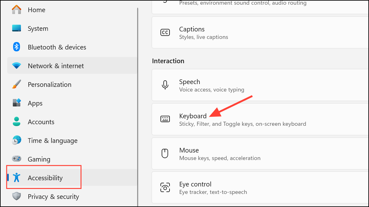Click the Apps icon in the sidebar
Screen dimensions: 369x207
tap(16, 103)
